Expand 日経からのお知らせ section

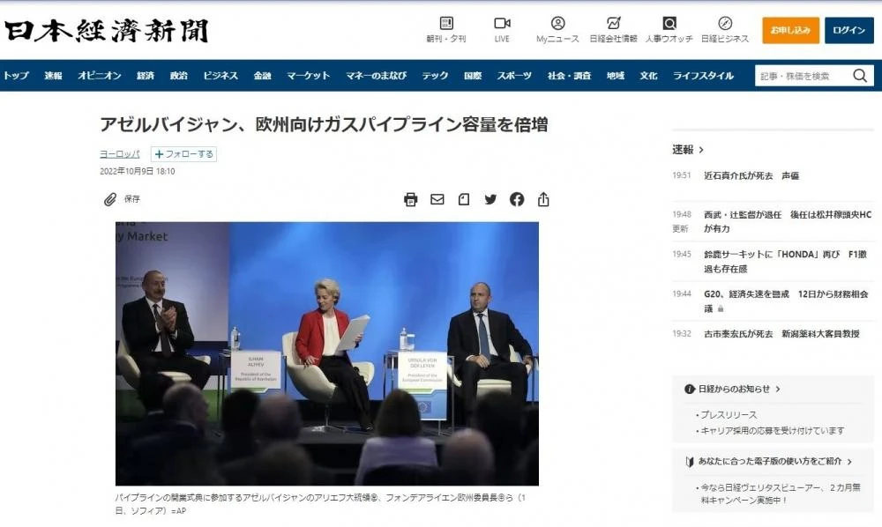(733, 389)
